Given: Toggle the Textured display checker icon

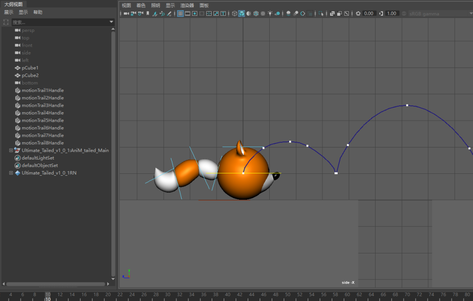Looking at the screenshot, I should point(263,13).
